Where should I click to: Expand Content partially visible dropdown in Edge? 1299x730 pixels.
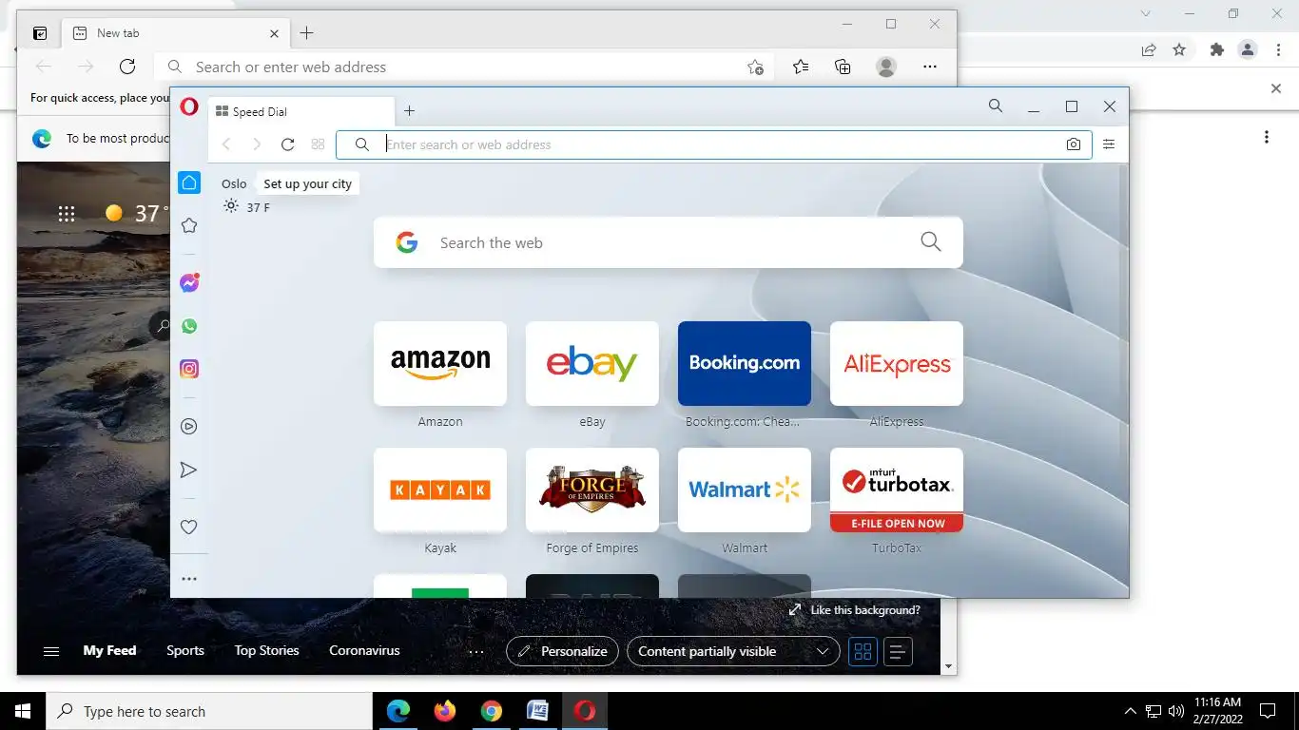pos(733,651)
